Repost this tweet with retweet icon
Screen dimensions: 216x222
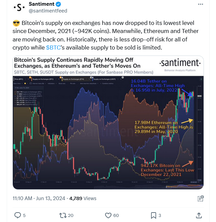tap(63, 215)
